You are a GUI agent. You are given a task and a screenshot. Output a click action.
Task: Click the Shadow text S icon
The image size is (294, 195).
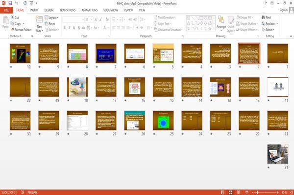[x=79, y=28]
